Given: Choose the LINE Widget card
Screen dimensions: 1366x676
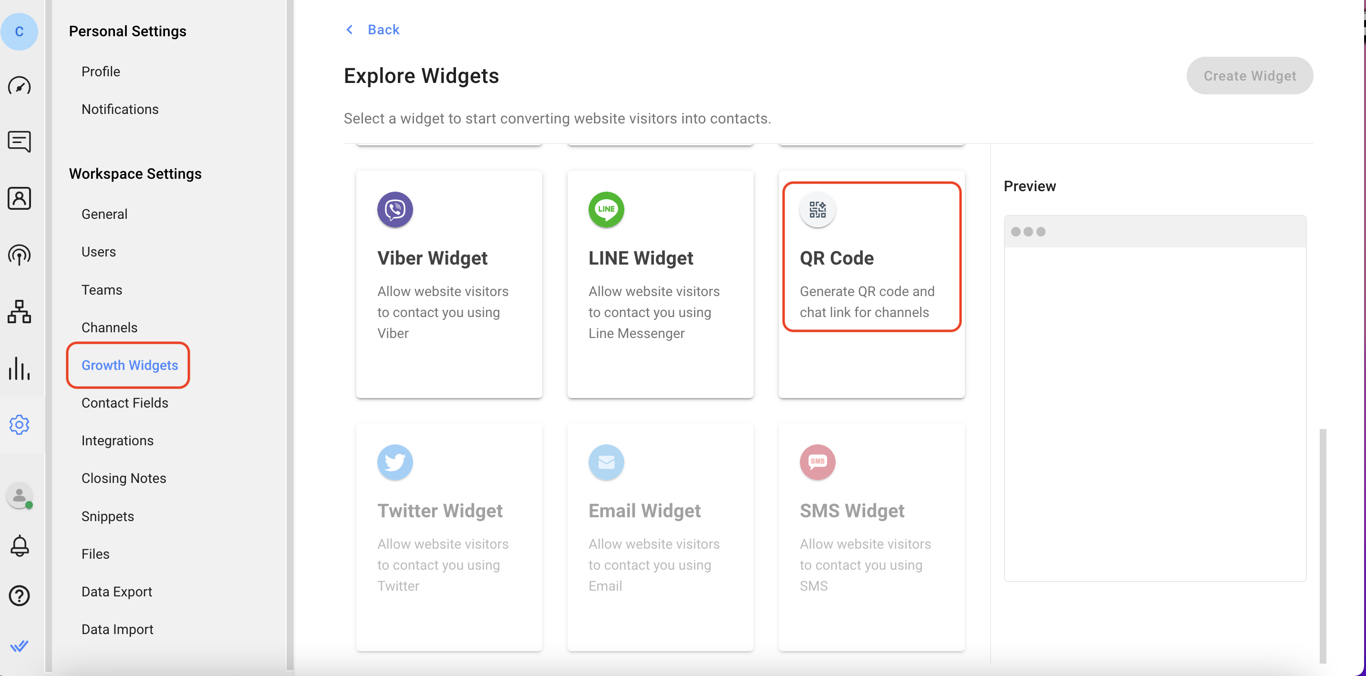Looking at the screenshot, I should pyautogui.click(x=660, y=284).
